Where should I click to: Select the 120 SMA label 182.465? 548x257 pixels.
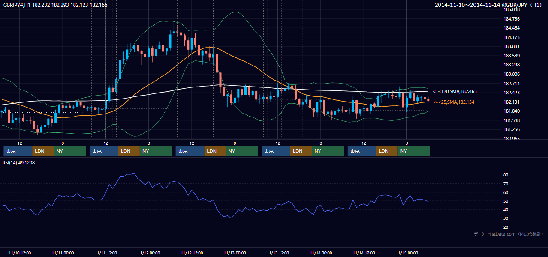point(455,91)
